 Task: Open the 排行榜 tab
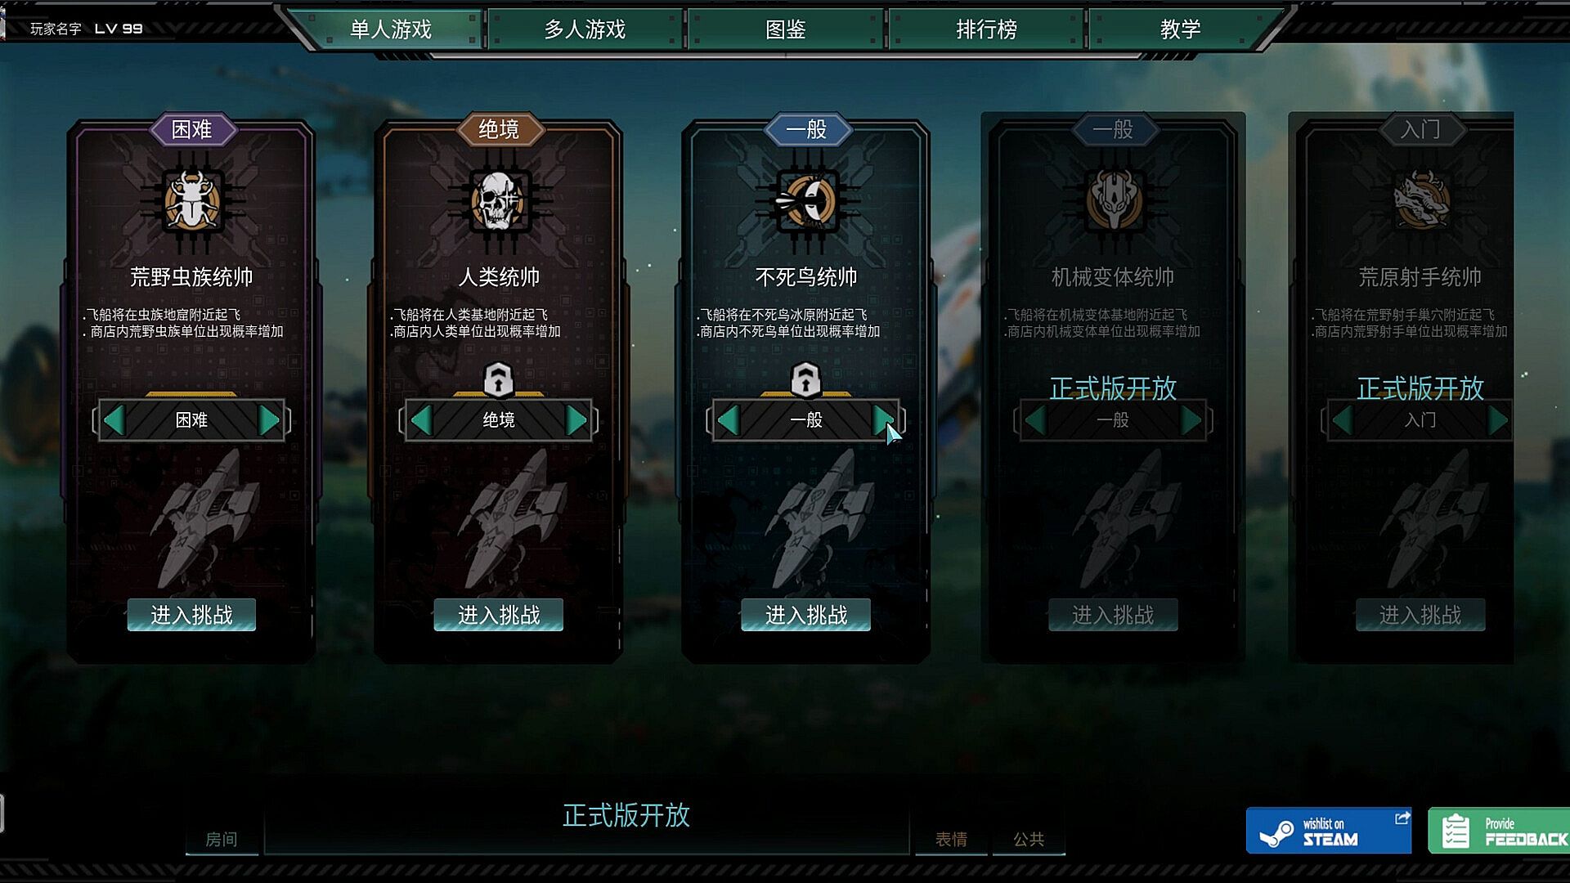click(987, 29)
